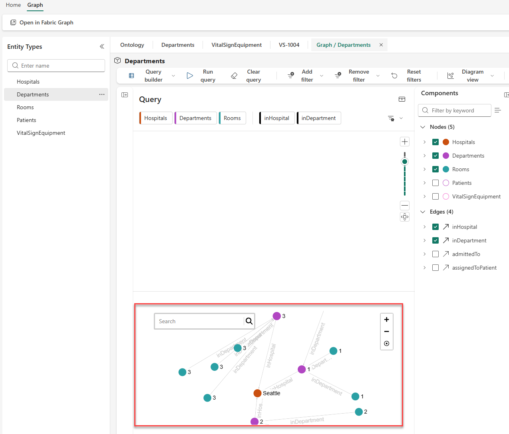
Task: Click the Add filter icon
Action: [290, 75]
